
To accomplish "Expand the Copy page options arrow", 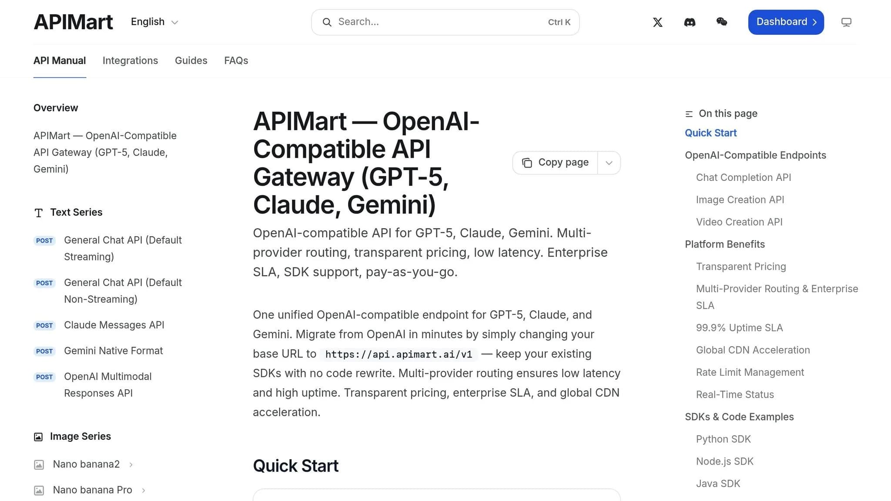I will coord(609,163).
